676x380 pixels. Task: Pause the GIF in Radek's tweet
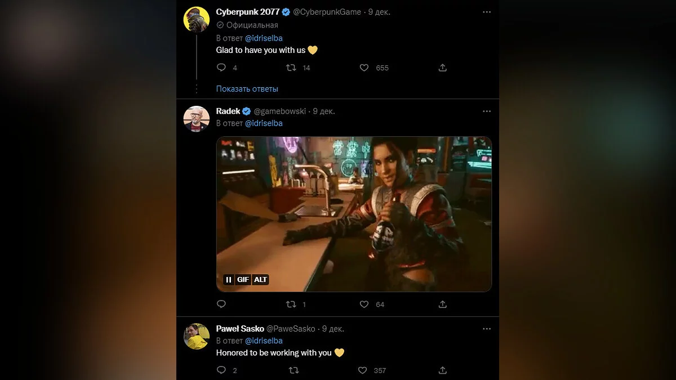pos(229,280)
